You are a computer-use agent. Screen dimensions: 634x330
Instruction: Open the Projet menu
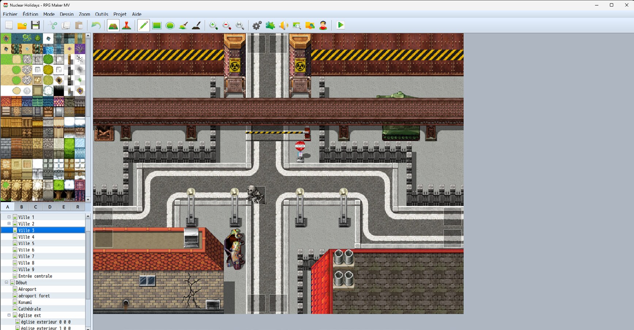pos(120,14)
